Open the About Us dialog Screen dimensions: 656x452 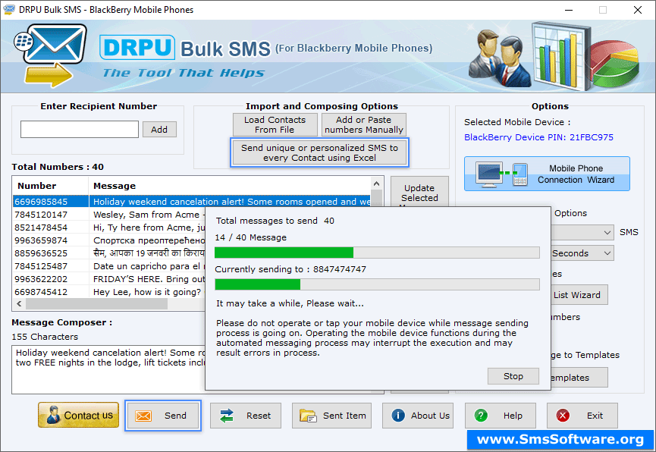pyautogui.click(x=418, y=415)
